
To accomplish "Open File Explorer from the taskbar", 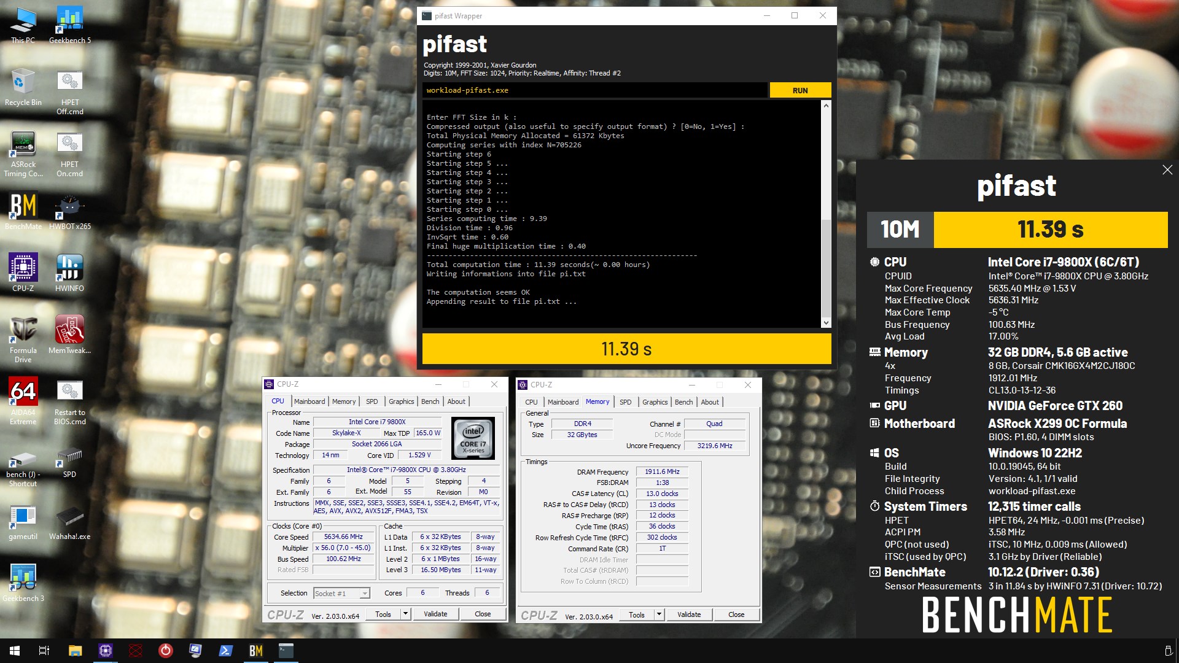I will click(x=75, y=651).
